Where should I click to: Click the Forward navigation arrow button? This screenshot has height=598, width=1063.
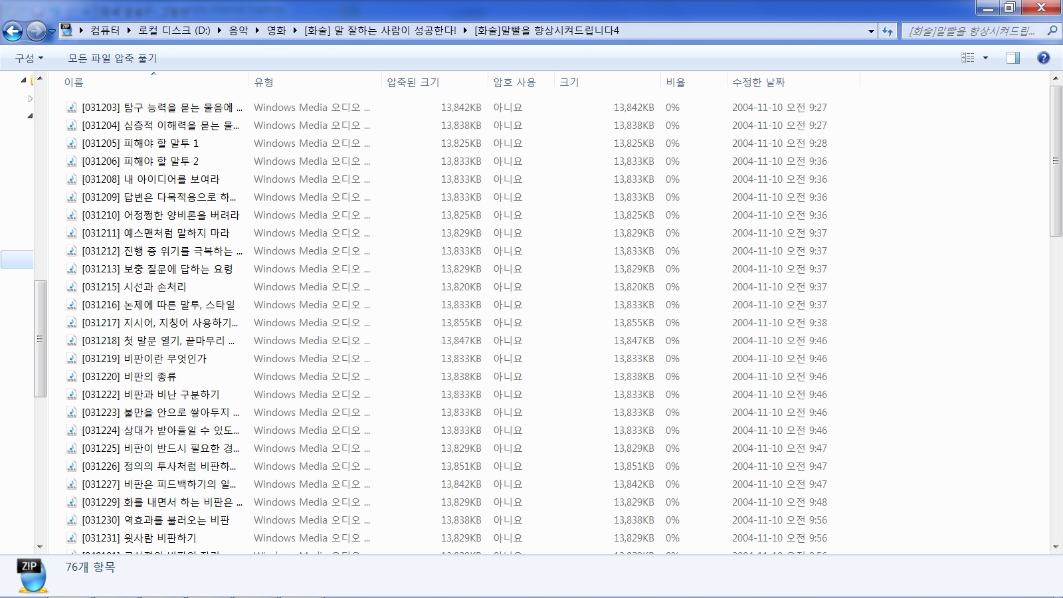point(37,31)
